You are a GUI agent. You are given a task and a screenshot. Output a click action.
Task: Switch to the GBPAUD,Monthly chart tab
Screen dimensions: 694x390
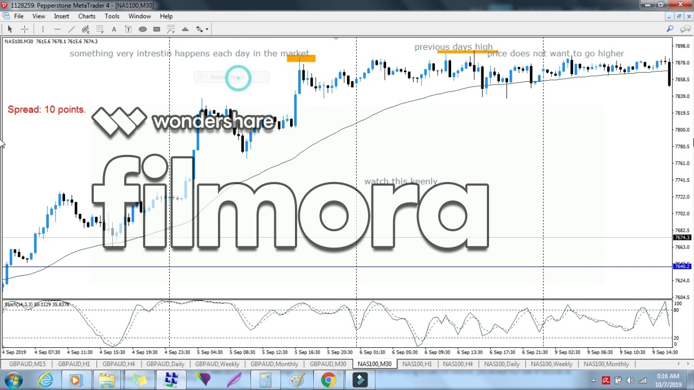[274, 364]
